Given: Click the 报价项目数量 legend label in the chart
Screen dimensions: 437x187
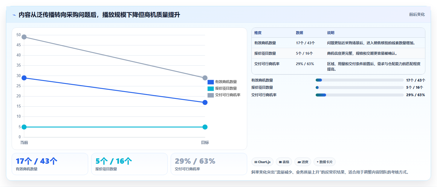Looking at the screenshot, I should [226, 88].
